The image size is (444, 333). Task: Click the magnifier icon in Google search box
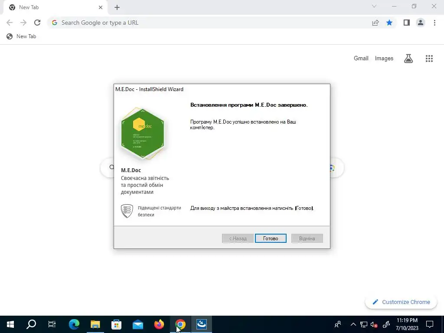tap(111, 167)
